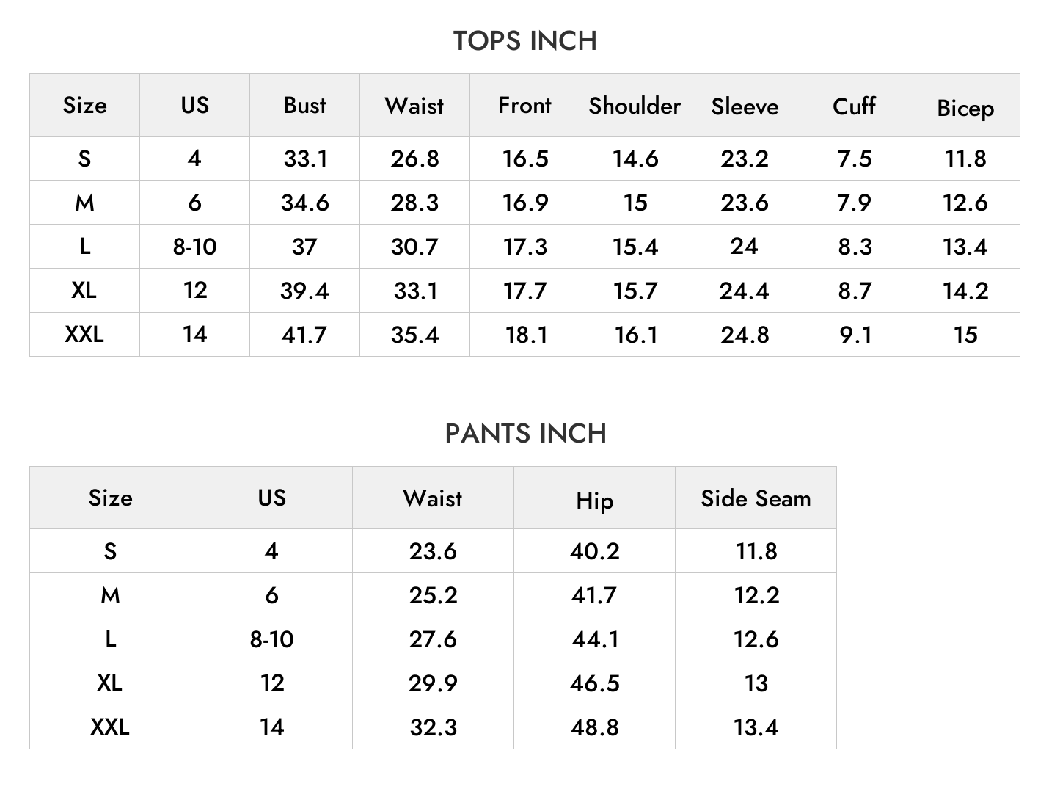
Task: Click the Front column header
Action: (524, 106)
